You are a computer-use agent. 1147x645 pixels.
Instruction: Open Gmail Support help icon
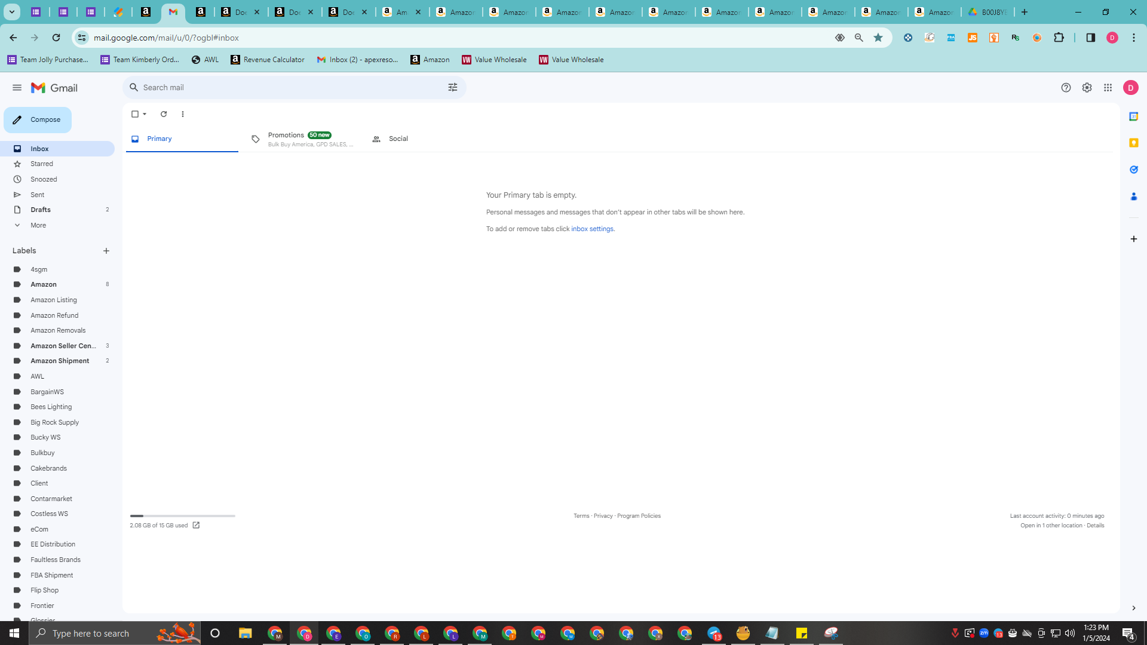click(1066, 88)
